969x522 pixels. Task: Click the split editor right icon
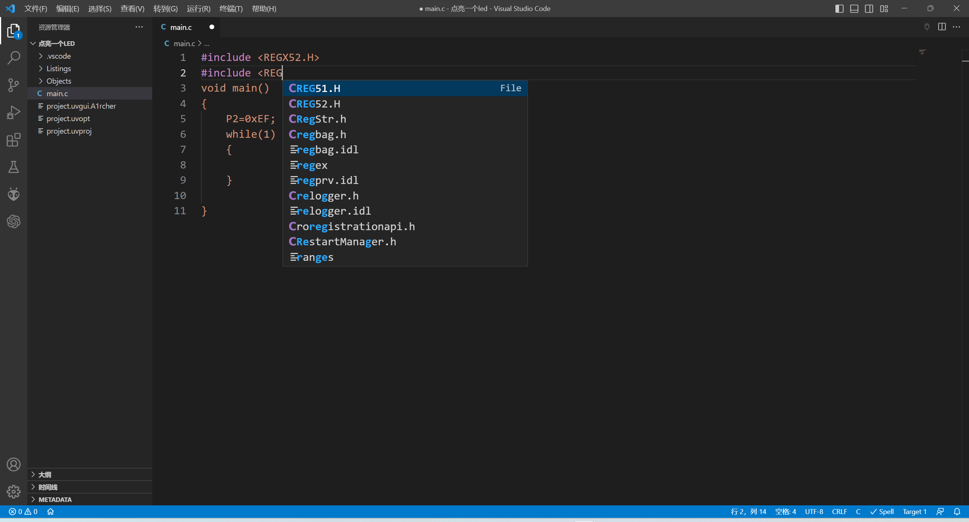pos(942,27)
